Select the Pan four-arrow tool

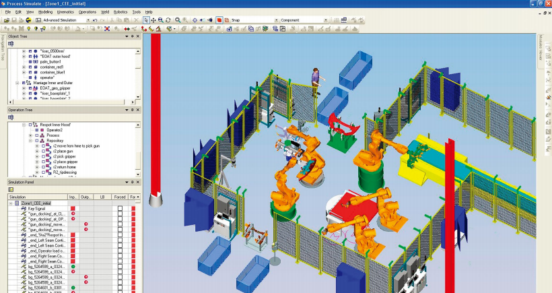pos(153,20)
